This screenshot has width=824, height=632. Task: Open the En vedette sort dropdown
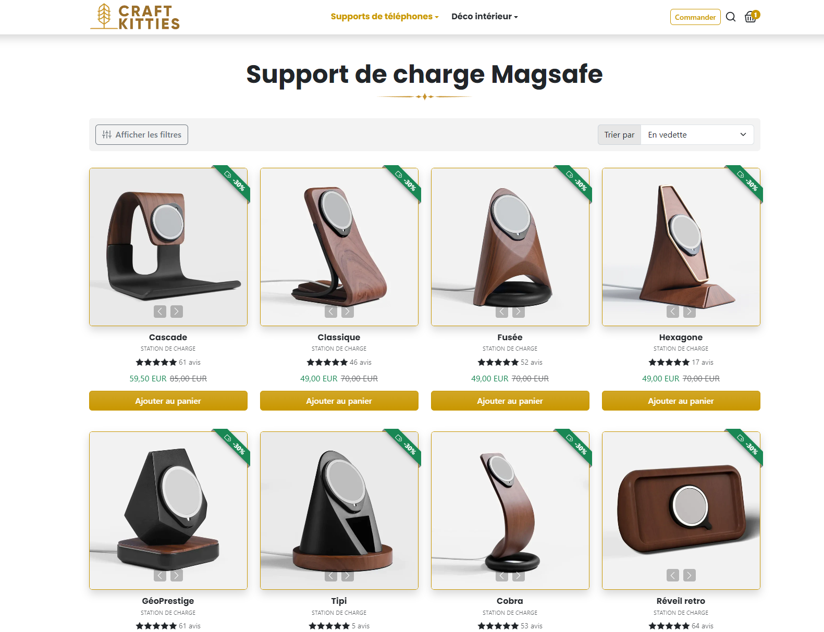pyautogui.click(x=697, y=135)
